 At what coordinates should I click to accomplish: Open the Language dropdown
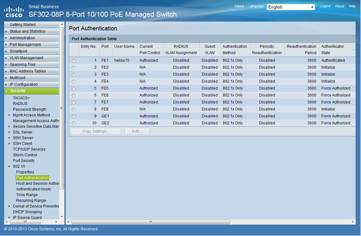click(x=291, y=7)
